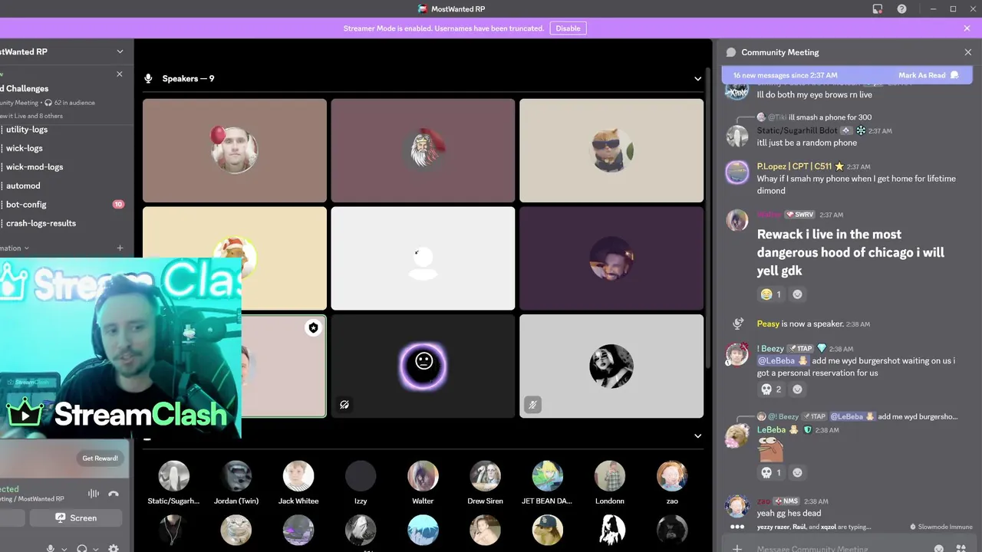Open MostWanted RP server dropdown
The width and height of the screenshot is (982, 552).
(x=120, y=51)
